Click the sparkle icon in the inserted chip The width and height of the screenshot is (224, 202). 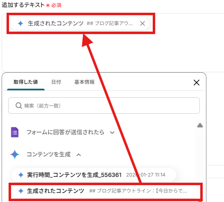click(20, 23)
